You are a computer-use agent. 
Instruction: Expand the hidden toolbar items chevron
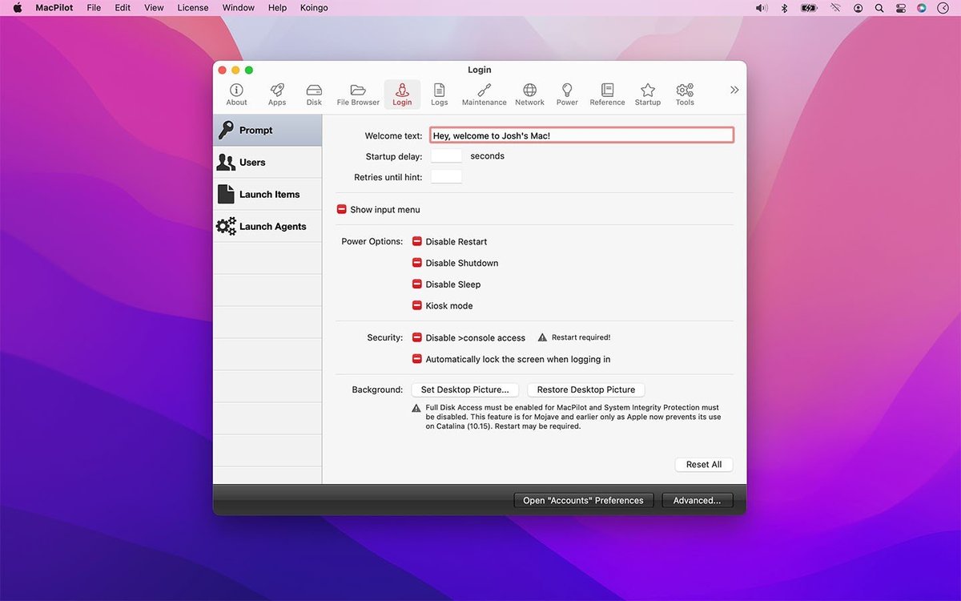tap(734, 90)
